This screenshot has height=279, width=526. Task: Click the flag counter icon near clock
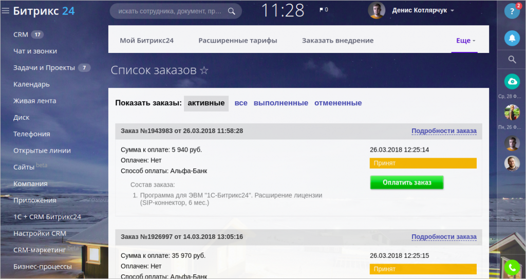click(324, 10)
